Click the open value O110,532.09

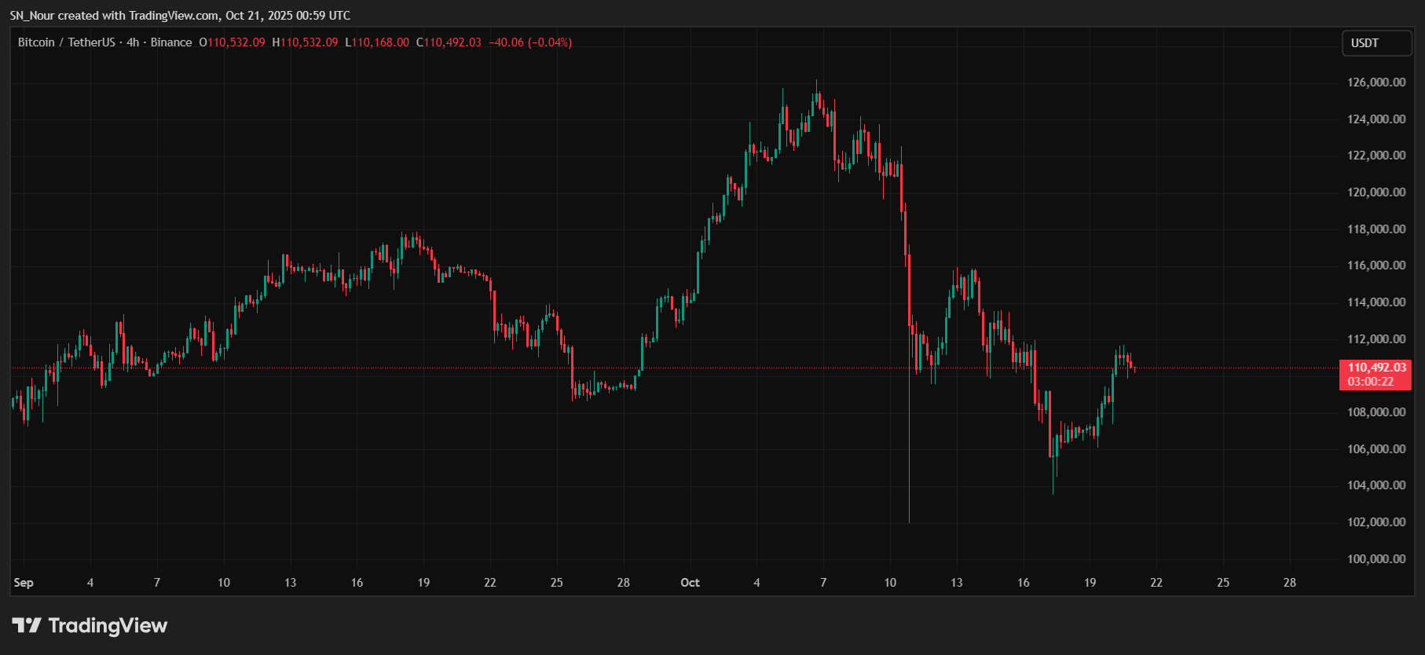[233, 42]
